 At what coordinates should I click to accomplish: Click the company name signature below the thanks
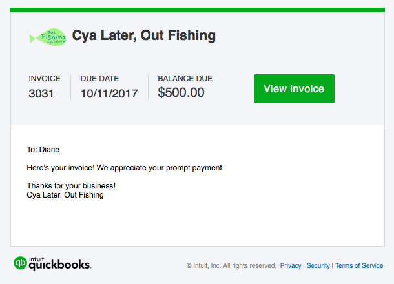click(65, 194)
